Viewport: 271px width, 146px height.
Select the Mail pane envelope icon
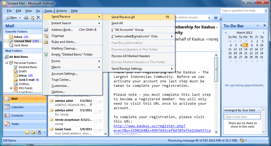(7, 99)
